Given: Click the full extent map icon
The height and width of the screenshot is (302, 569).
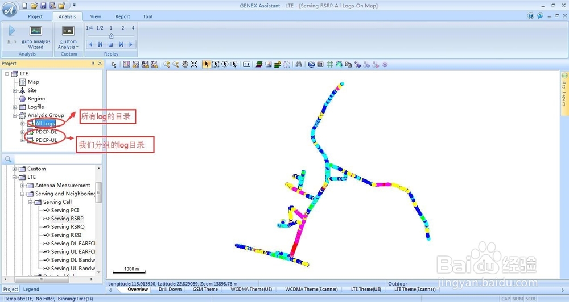Looking at the screenshot, I should (194, 65).
